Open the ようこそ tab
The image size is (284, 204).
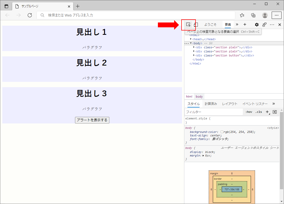point(211,24)
